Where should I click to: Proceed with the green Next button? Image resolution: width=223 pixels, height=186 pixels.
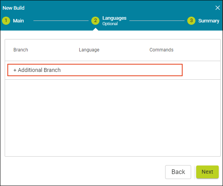(x=207, y=172)
